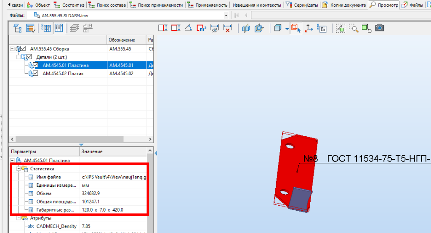Click the area measurement m² tool
The image size is (431, 233).
point(201,28)
